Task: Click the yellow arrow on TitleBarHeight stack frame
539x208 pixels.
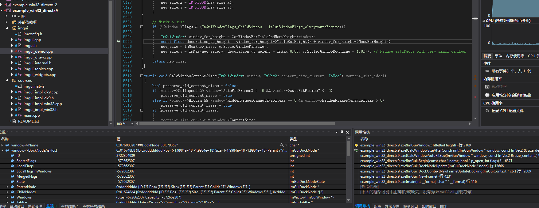Action: coord(356,145)
